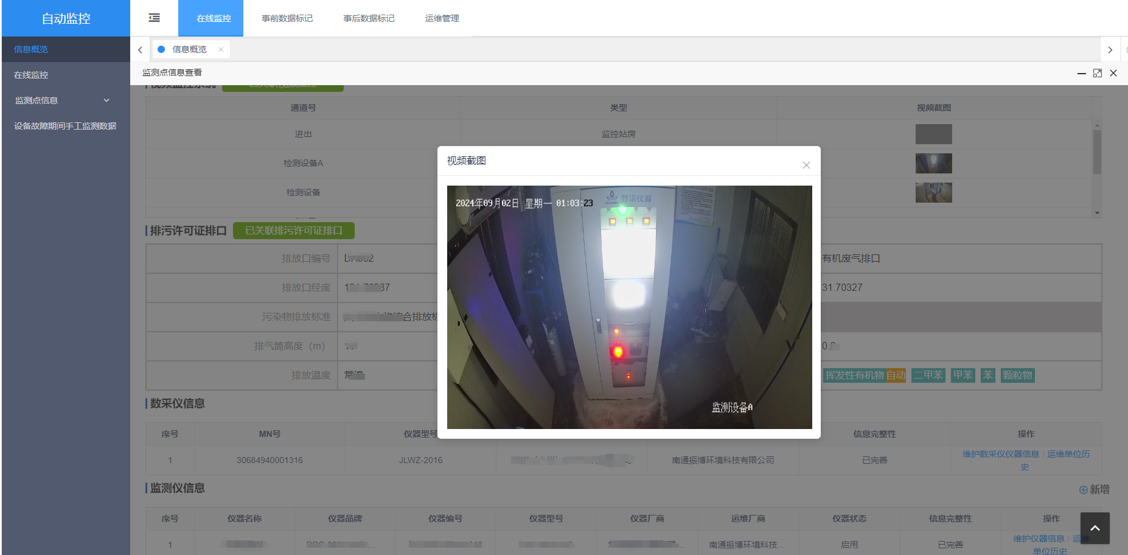Select 在线监控 in the left sidebar

(31, 75)
